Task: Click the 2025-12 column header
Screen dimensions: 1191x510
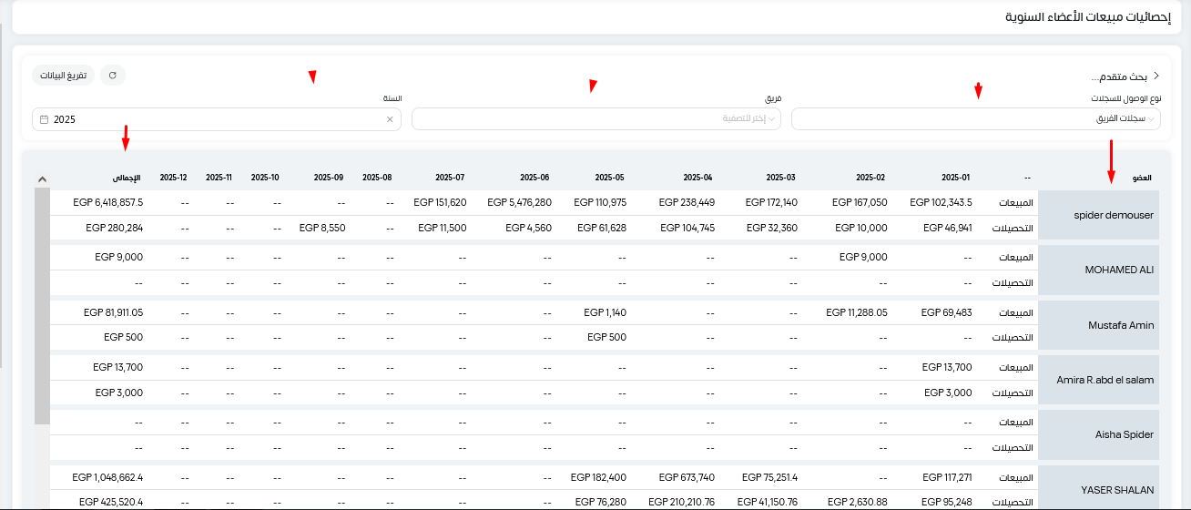Action: [x=173, y=178]
